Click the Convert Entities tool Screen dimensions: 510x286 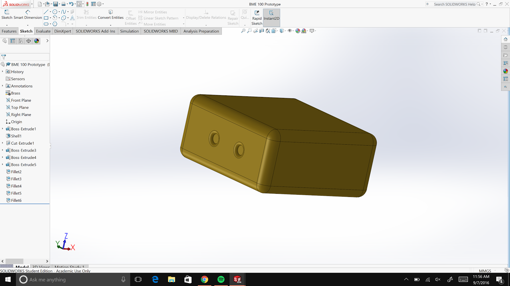click(111, 14)
